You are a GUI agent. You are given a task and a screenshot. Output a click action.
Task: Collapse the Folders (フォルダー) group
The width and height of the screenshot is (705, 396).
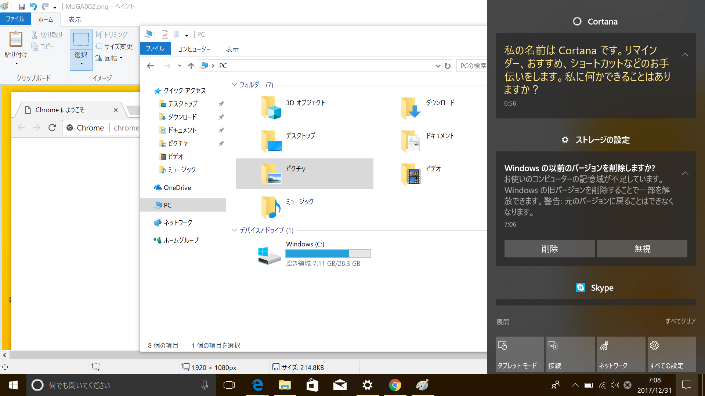pyautogui.click(x=235, y=85)
